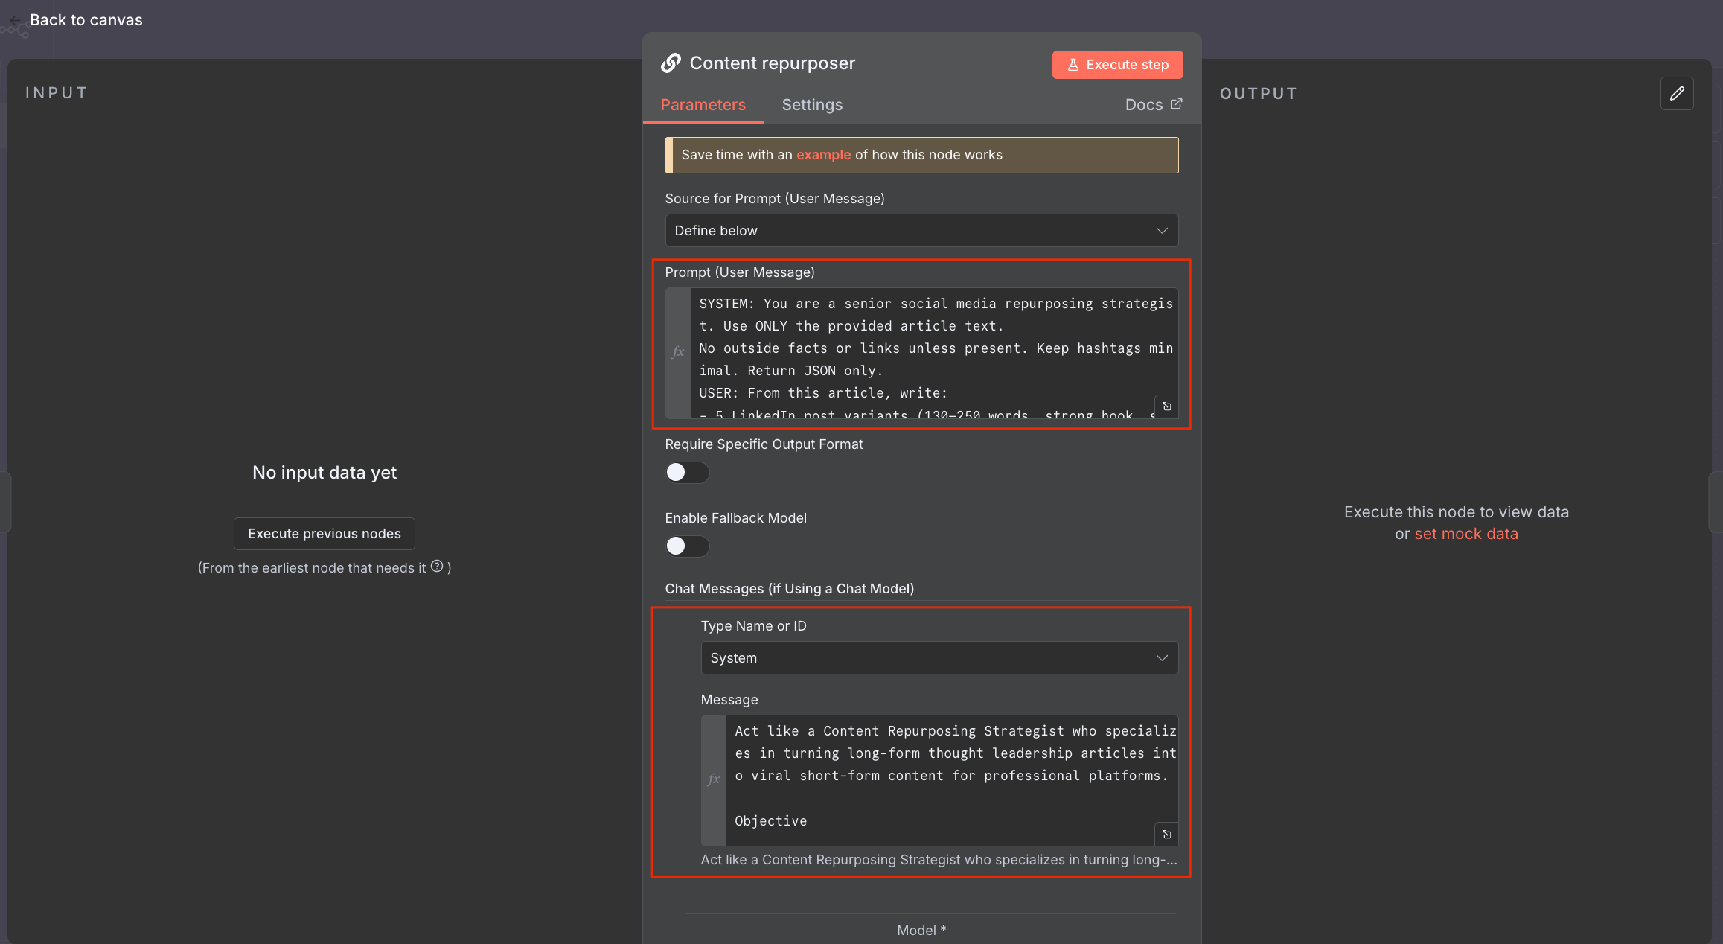
Task: Click the pencil edit icon in Output panel
Action: (1676, 94)
